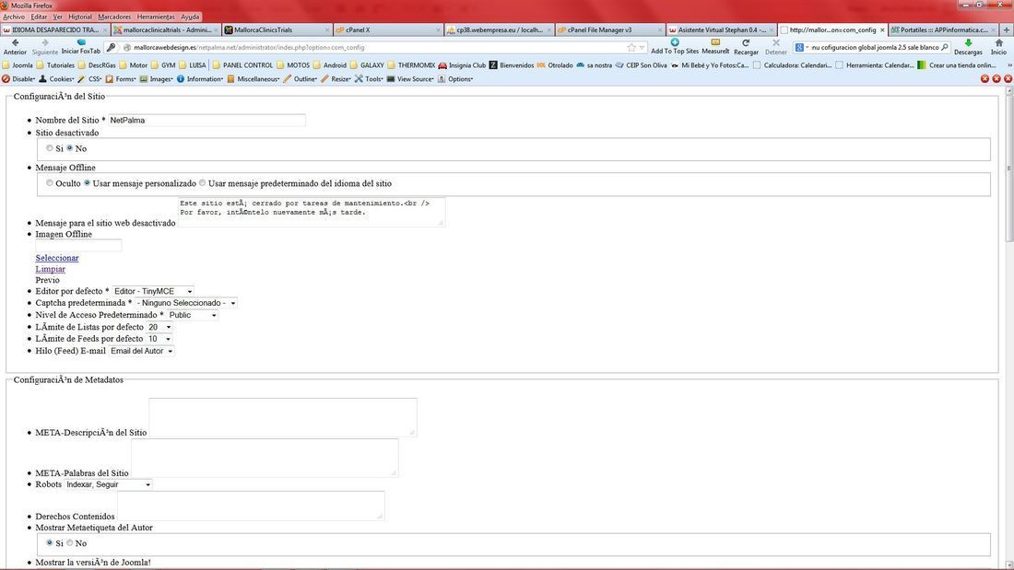
Task: Choose Usar mensaje personalizado option
Action: click(x=88, y=183)
